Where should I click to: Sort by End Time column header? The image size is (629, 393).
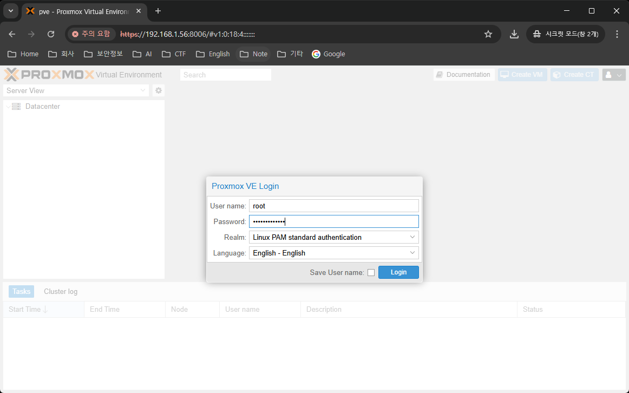(125, 310)
